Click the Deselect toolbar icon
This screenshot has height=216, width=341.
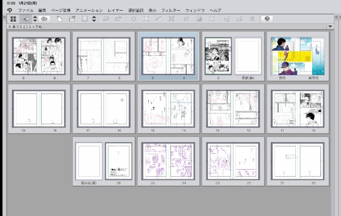coord(186,19)
